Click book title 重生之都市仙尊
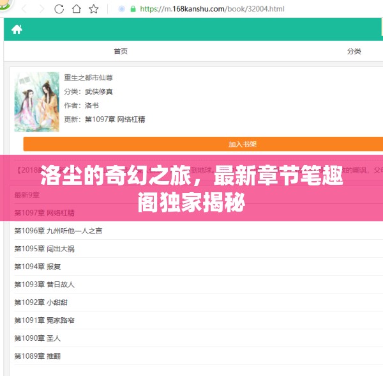 coord(89,77)
